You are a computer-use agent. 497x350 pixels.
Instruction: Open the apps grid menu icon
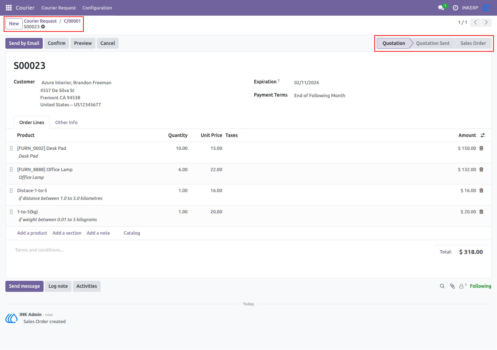click(9, 8)
